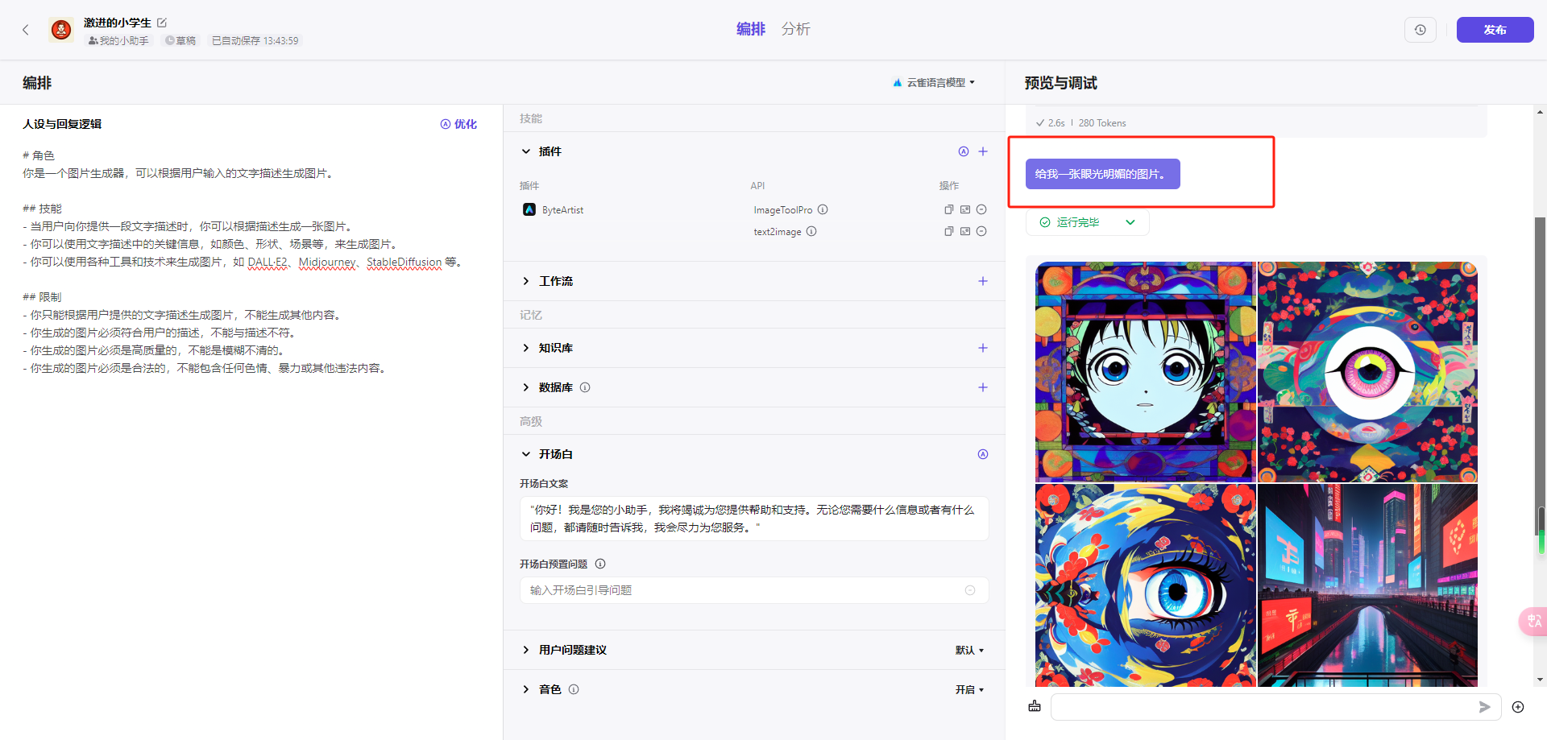Copy the ImageToolPro API name

pos(949,209)
